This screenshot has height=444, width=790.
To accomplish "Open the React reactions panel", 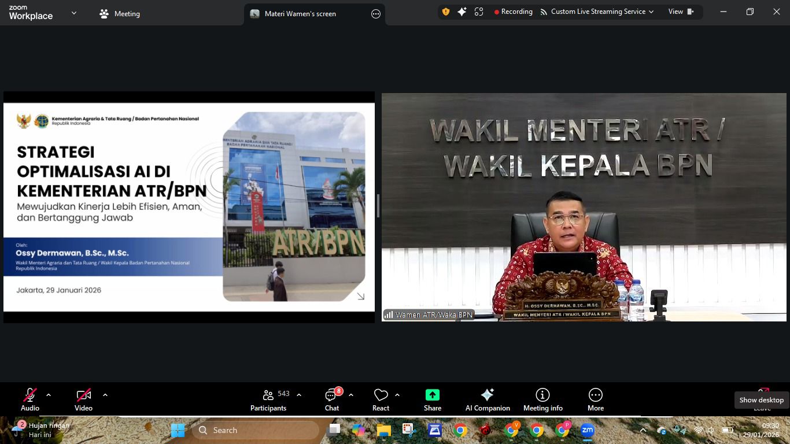I will point(381,399).
